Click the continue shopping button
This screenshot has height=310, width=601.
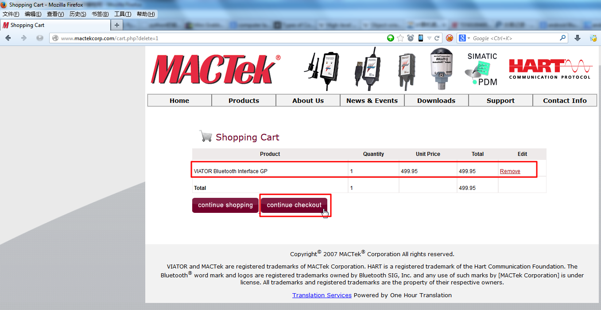(225, 205)
